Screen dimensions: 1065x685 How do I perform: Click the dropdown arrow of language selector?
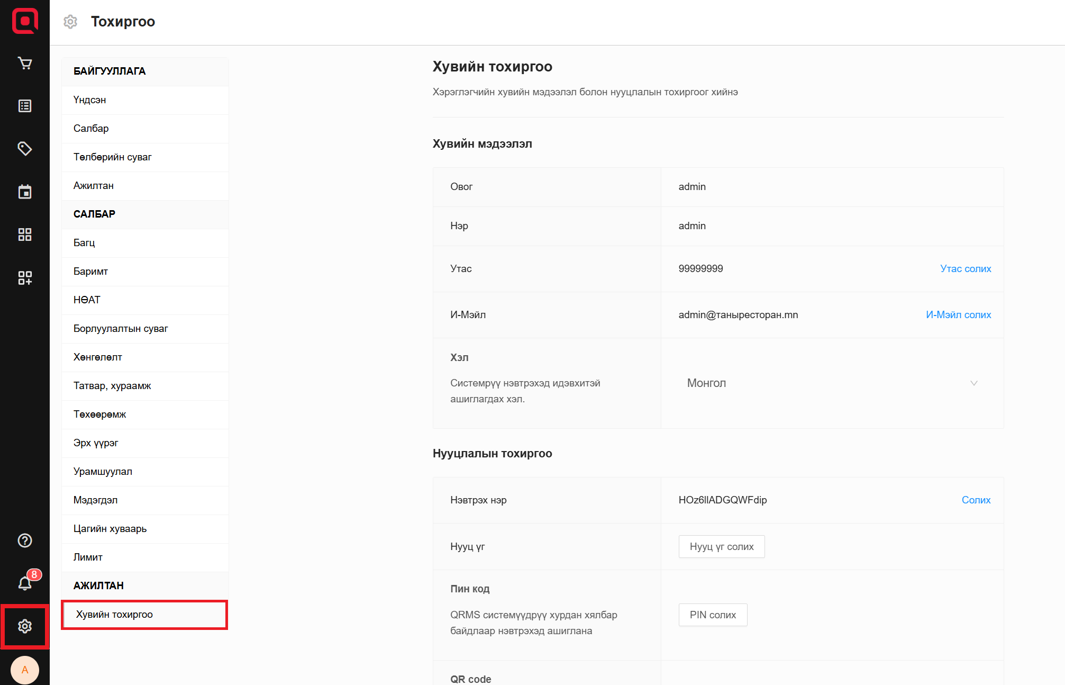coord(973,383)
